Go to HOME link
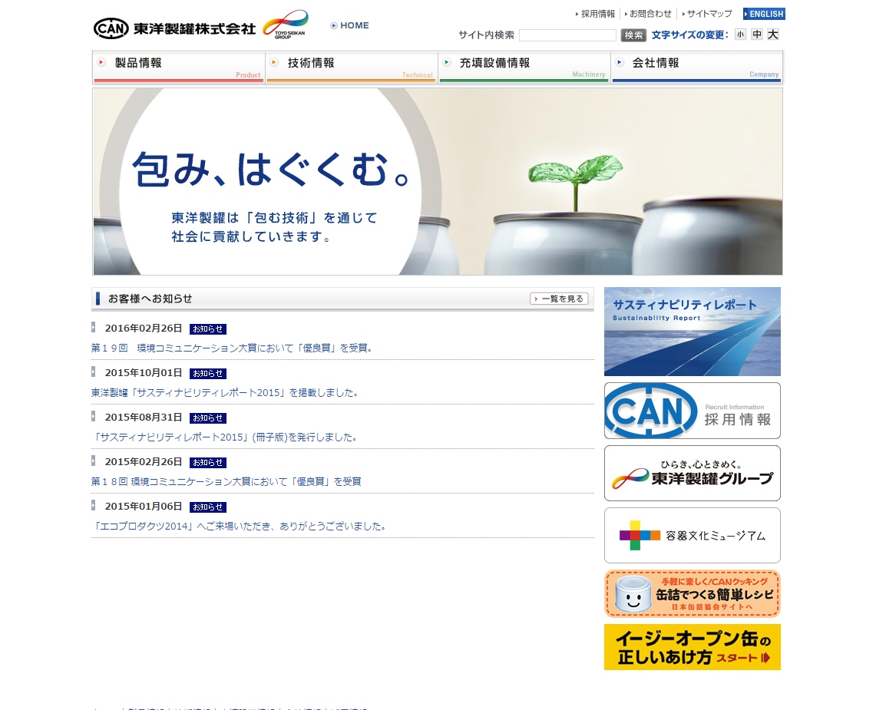876x710 pixels. pyautogui.click(x=350, y=25)
